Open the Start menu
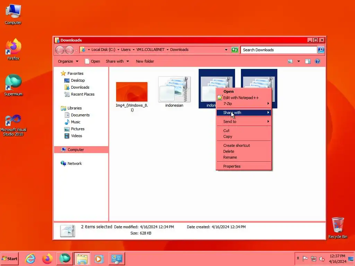The width and height of the screenshot is (355, 266). 9,258
